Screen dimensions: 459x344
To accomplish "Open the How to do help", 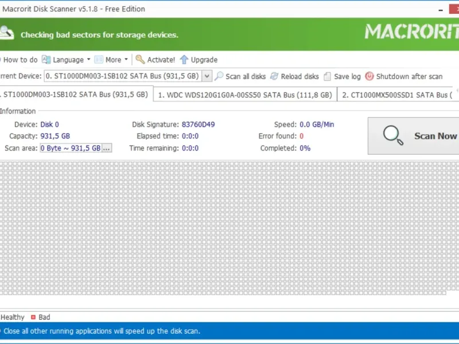I will coord(20,60).
